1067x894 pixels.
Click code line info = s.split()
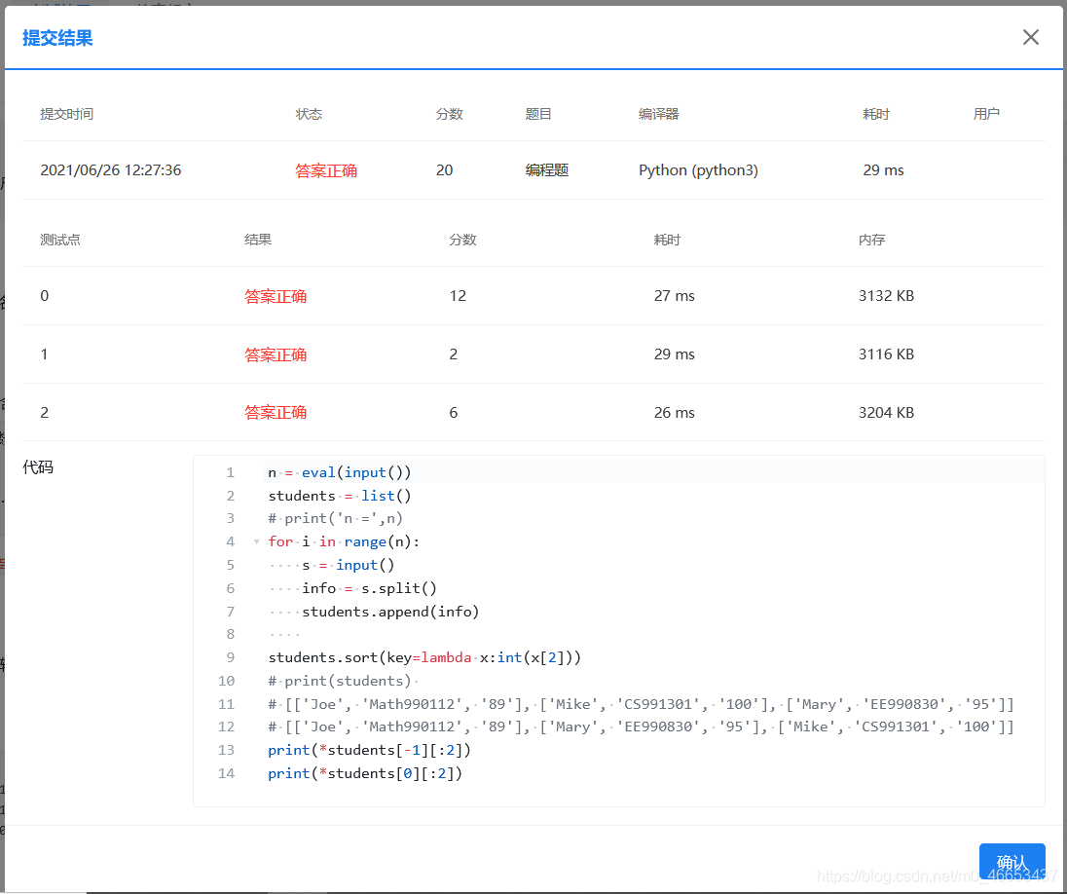[x=369, y=588]
